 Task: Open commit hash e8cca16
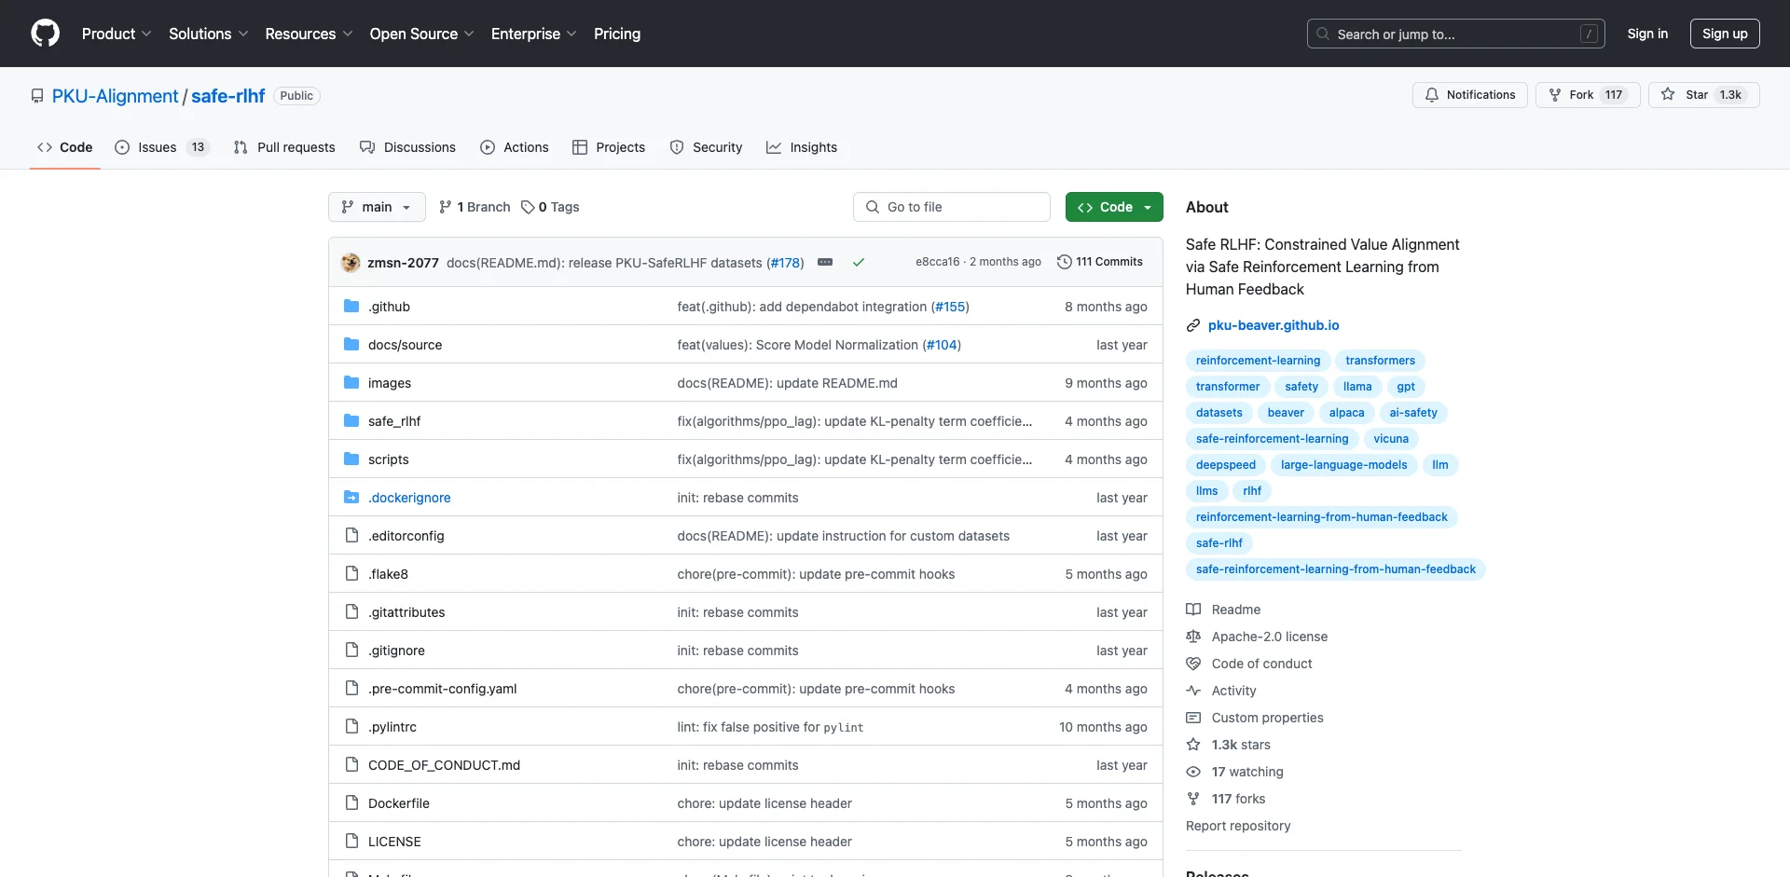(937, 262)
